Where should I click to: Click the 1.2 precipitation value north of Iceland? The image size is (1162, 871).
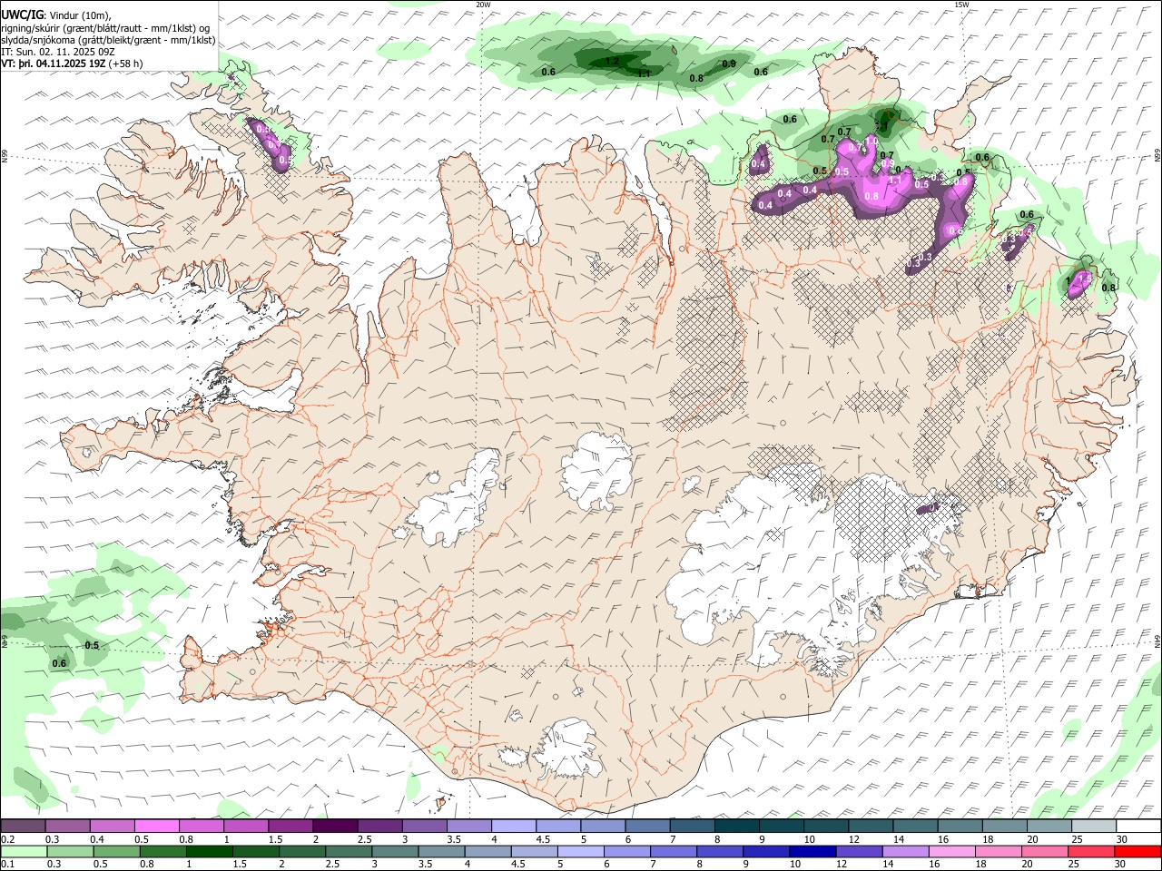coord(612,62)
